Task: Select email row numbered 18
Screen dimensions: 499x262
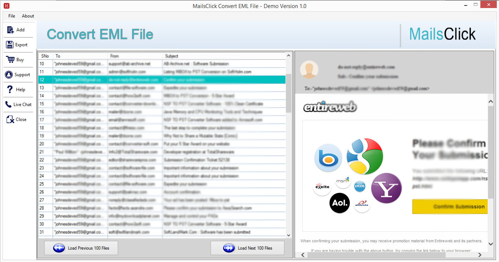Action: (x=162, y=128)
